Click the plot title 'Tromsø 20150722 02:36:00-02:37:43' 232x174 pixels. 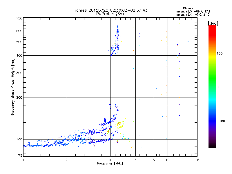110,10
